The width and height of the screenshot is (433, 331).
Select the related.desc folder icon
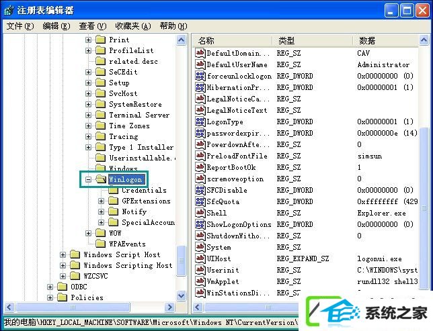[x=101, y=61]
